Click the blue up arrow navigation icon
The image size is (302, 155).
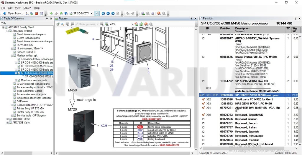point(103,14)
